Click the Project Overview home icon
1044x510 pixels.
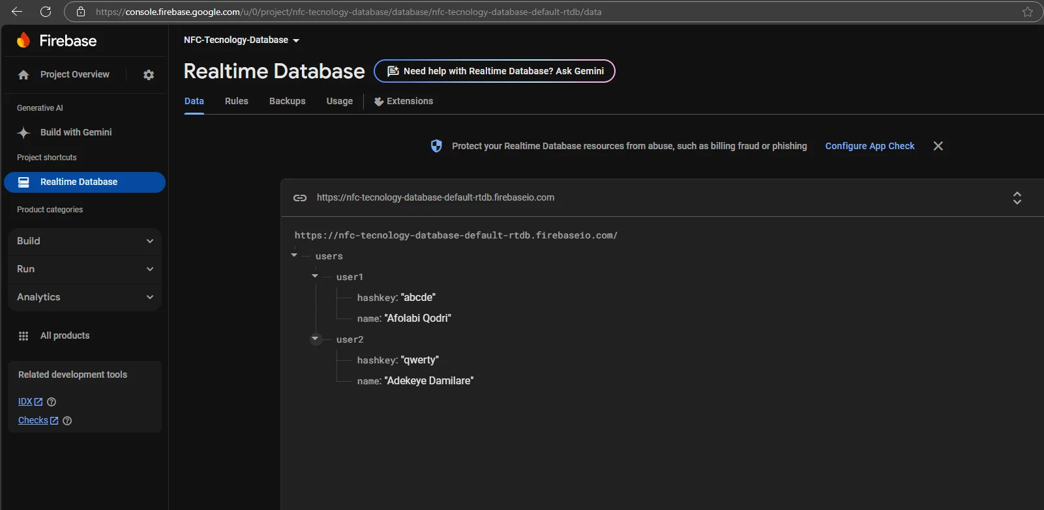(x=23, y=75)
